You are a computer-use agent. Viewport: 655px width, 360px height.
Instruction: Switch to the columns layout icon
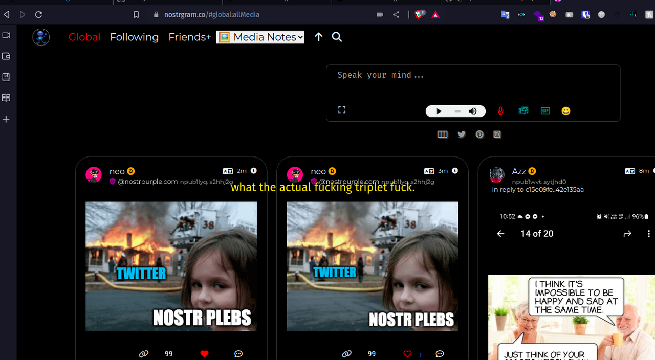click(x=443, y=134)
